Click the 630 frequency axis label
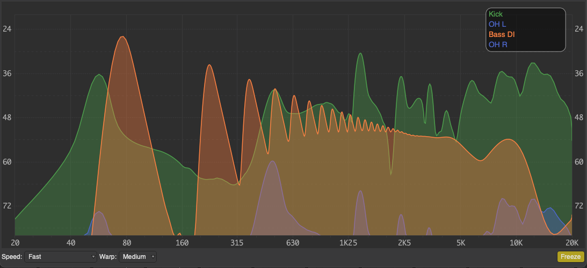587x268 pixels. 293,242
